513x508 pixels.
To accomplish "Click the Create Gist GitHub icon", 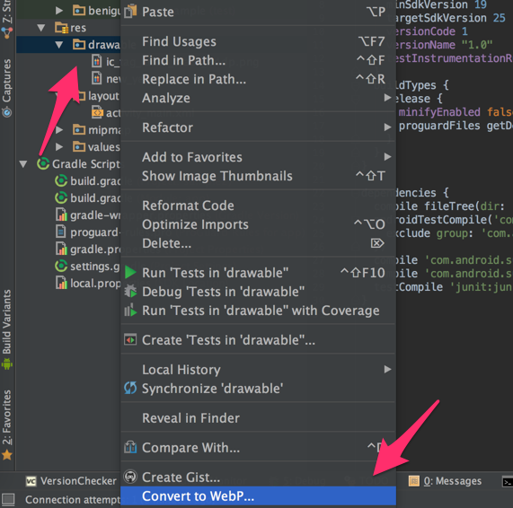I will (130, 477).
